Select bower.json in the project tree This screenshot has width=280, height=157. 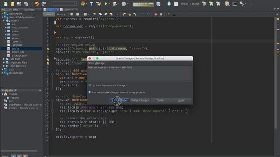tap(18, 52)
